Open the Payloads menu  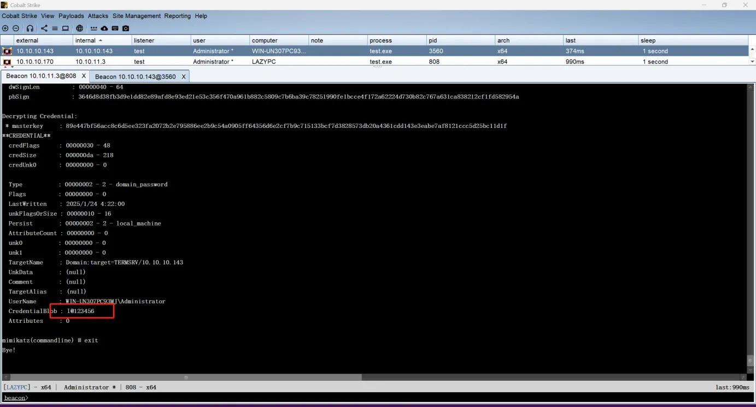[71, 16]
